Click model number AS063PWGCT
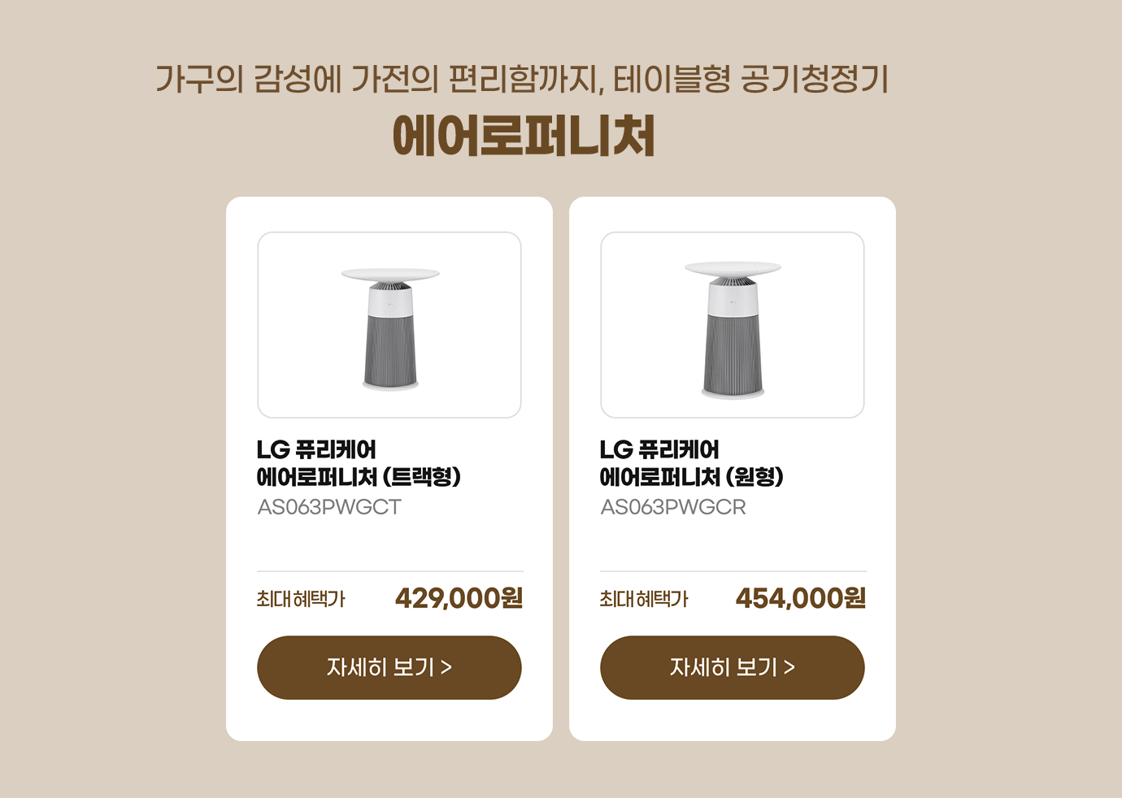This screenshot has width=1122, height=798. pyautogui.click(x=329, y=507)
